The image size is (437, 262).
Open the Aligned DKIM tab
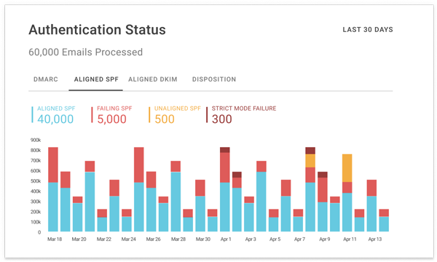(153, 79)
